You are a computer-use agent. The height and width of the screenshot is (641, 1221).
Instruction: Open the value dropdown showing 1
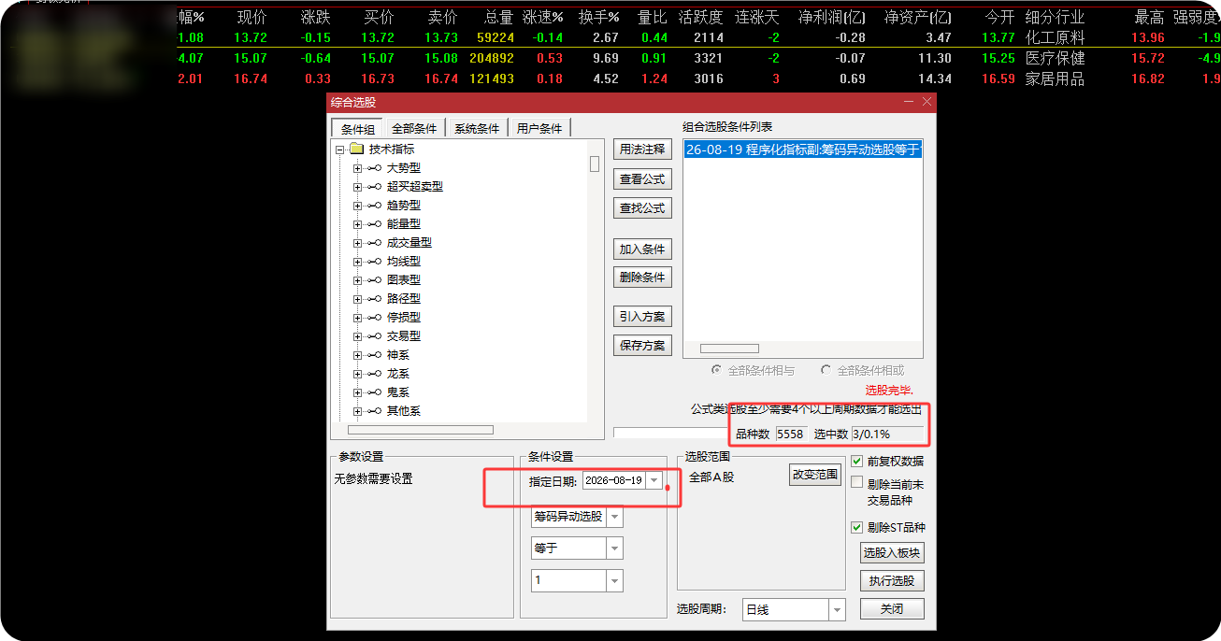614,580
